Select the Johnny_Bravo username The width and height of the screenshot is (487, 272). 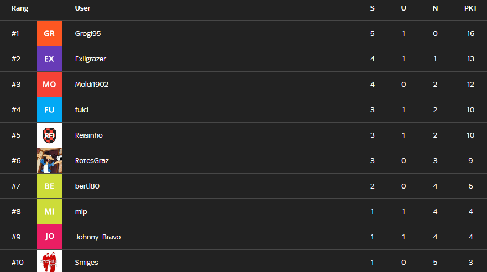98,237
